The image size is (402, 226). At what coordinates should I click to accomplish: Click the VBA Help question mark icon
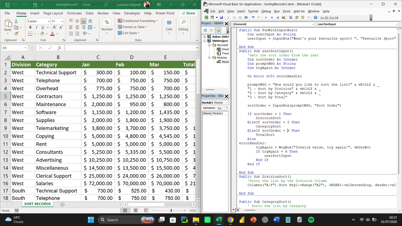coord(316,17)
